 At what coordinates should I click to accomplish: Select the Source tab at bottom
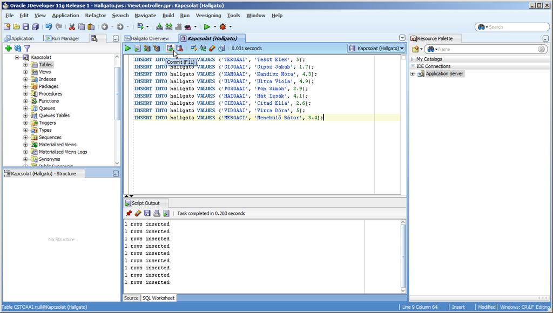[131, 298]
